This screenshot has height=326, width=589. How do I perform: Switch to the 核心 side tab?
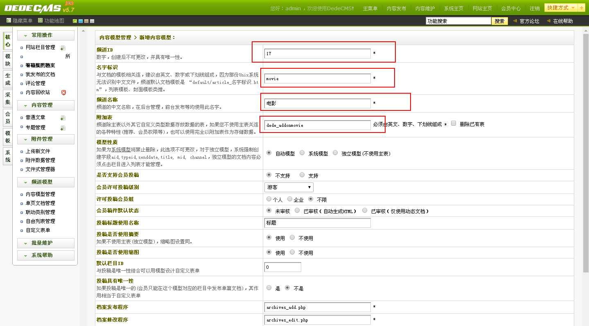[8, 40]
